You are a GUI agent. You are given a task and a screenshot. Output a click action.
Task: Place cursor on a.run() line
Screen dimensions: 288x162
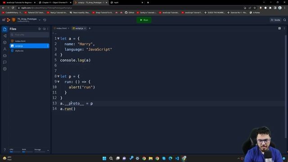pos(67,109)
